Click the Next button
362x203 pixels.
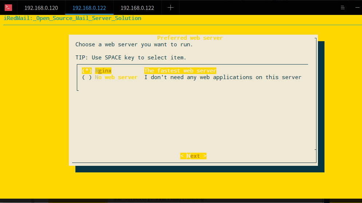[193, 156]
